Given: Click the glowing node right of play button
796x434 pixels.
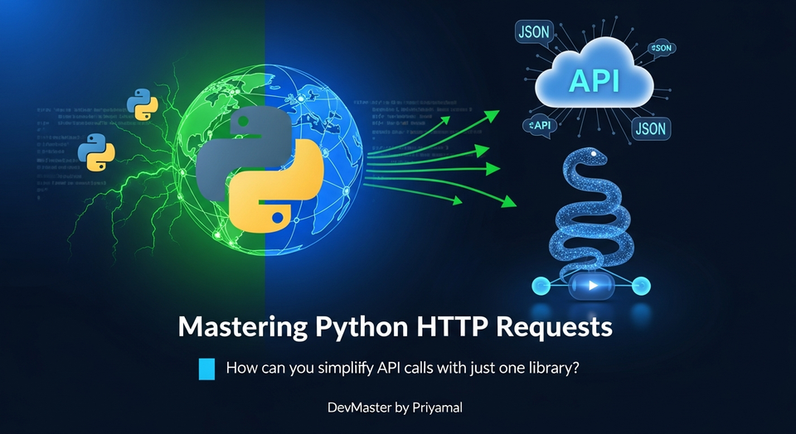Looking at the screenshot, I should coord(642,286).
